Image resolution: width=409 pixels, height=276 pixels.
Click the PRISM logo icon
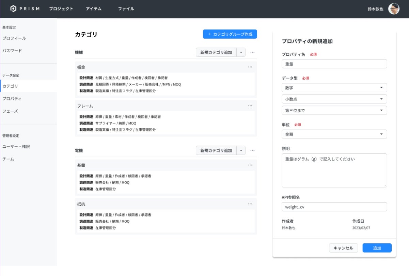[14, 9]
